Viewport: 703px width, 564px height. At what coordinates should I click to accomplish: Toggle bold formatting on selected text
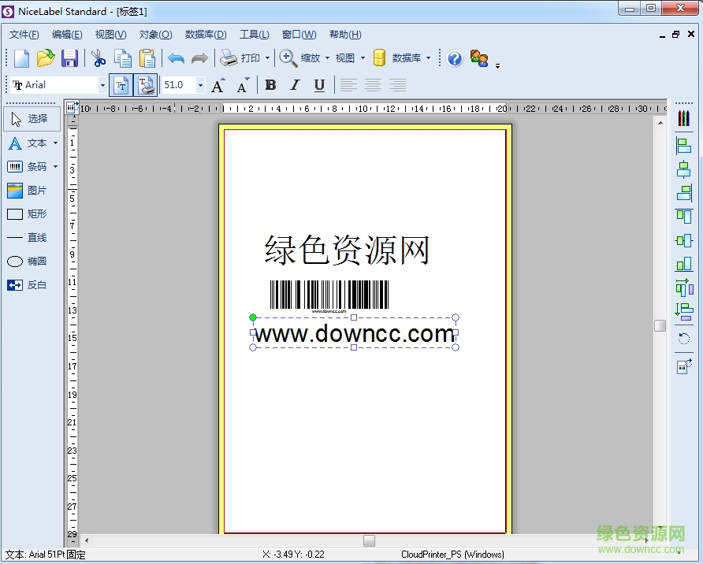[270, 84]
